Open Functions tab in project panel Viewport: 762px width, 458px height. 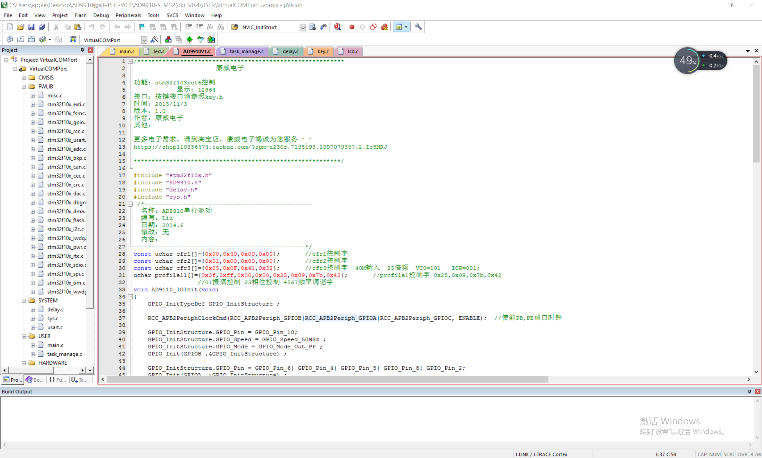(x=57, y=380)
